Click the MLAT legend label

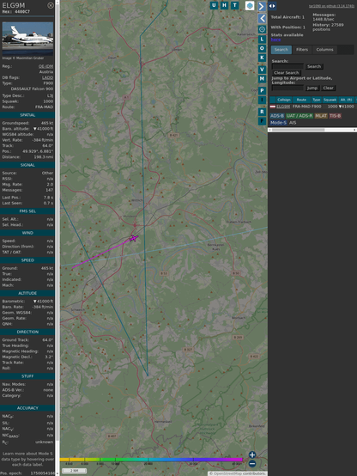click(321, 116)
